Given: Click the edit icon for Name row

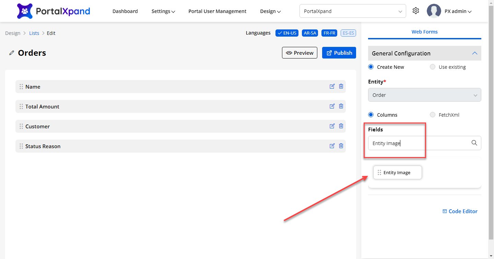Looking at the screenshot, I should coord(332,87).
